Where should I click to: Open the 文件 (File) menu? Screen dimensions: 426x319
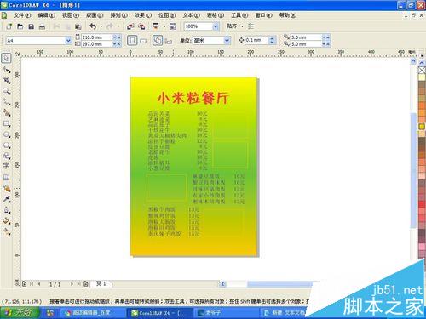pos(22,15)
